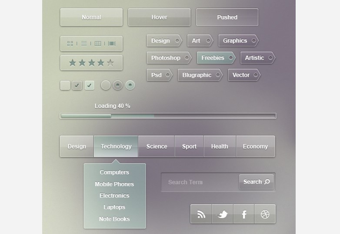Image resolution: width=340 pixels, height=234 pixels.
Task: Uncheck the light-colored checked checkbox
Action: click(x=90, y=85)
